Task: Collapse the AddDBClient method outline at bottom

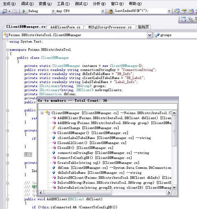Action: click(x=7, y=200)
